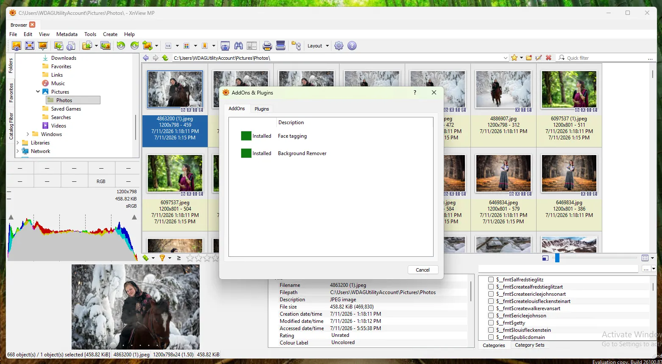The width and height of the screenshot is (662, 364).
Task: Select the Downloads folder in tree
Action: tap(64, 58)
